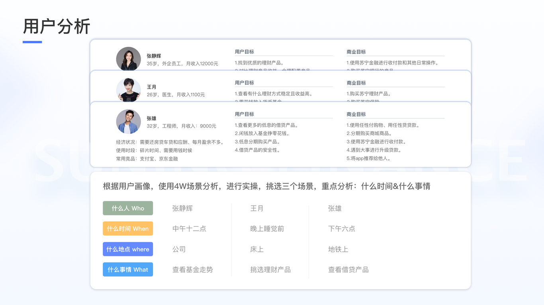Click the line 1.查看有什么理财方式稳定且收益高。
This screenshot has width=544, height=305.
coord(274,94)
